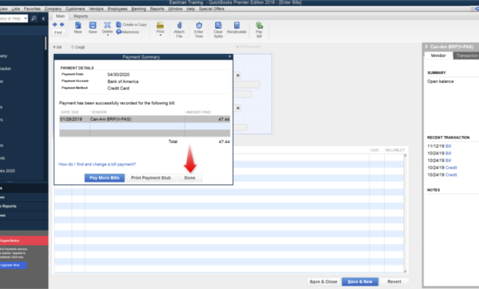Image resolution: width=479 pixels, height=289 pixels.
Task: Open the Vendors menu
Action: 97,9
